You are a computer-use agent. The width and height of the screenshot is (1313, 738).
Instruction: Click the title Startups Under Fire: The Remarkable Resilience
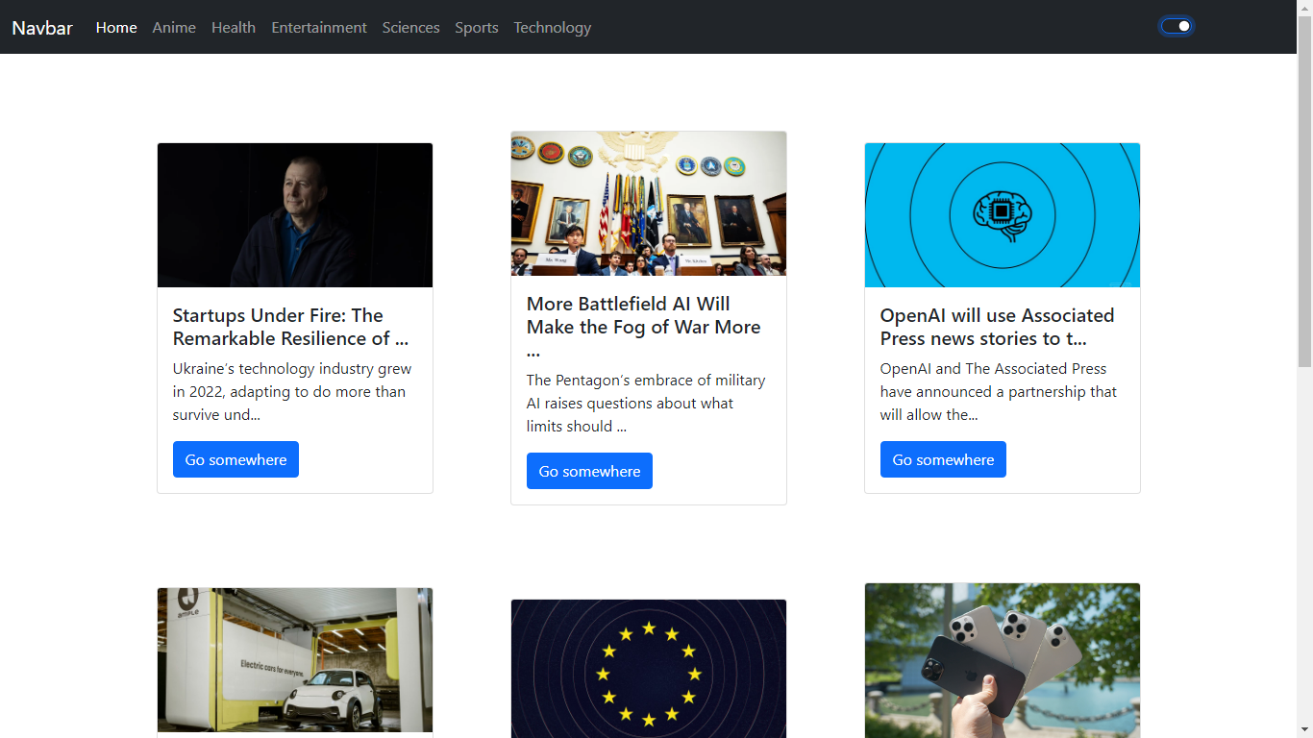coord(290,327)
